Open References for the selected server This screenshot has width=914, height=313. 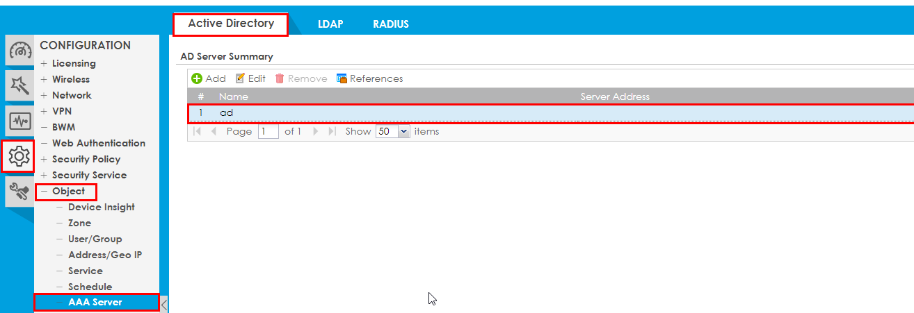tap(369, 78)
